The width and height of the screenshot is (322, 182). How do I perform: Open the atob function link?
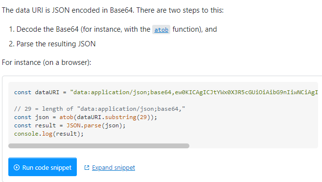(x=161, y=30)
